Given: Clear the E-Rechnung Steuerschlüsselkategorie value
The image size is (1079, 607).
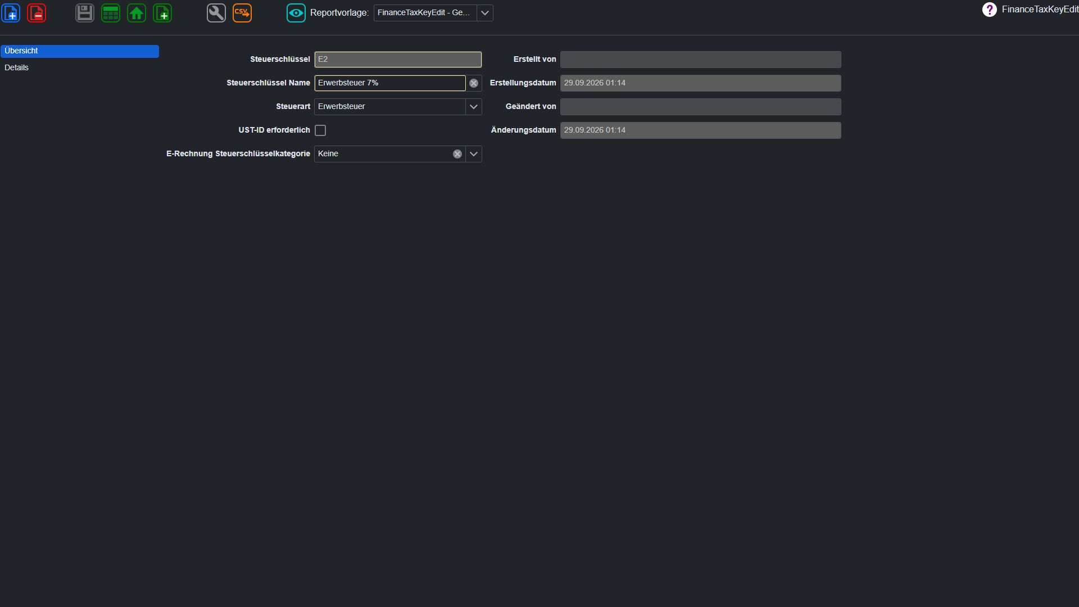Looking at the screenshot, I should (x=457, y=154).
